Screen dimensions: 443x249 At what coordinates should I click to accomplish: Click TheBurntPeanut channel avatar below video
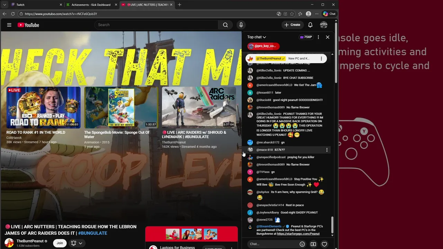coord(9,243)
